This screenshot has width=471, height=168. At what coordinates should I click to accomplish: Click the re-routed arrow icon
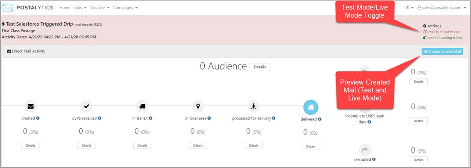(365, 150)
